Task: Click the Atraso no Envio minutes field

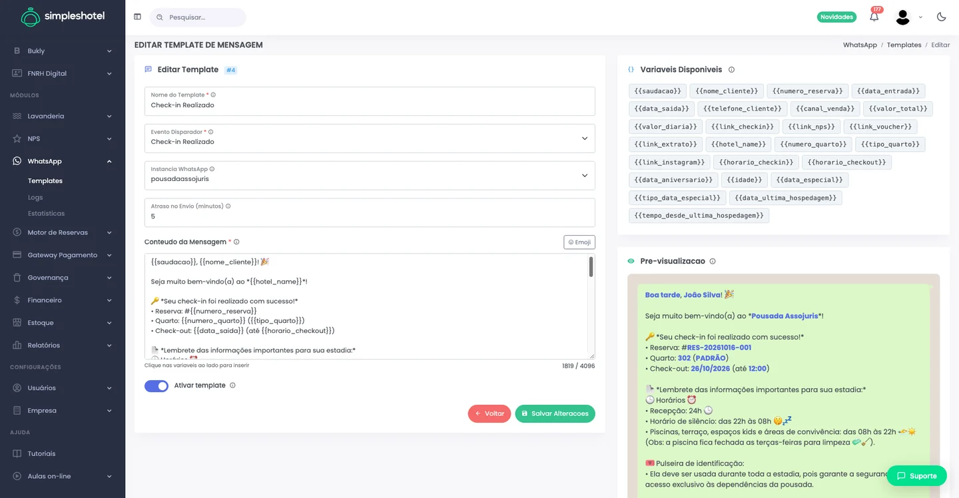Action: pos(370,212)
